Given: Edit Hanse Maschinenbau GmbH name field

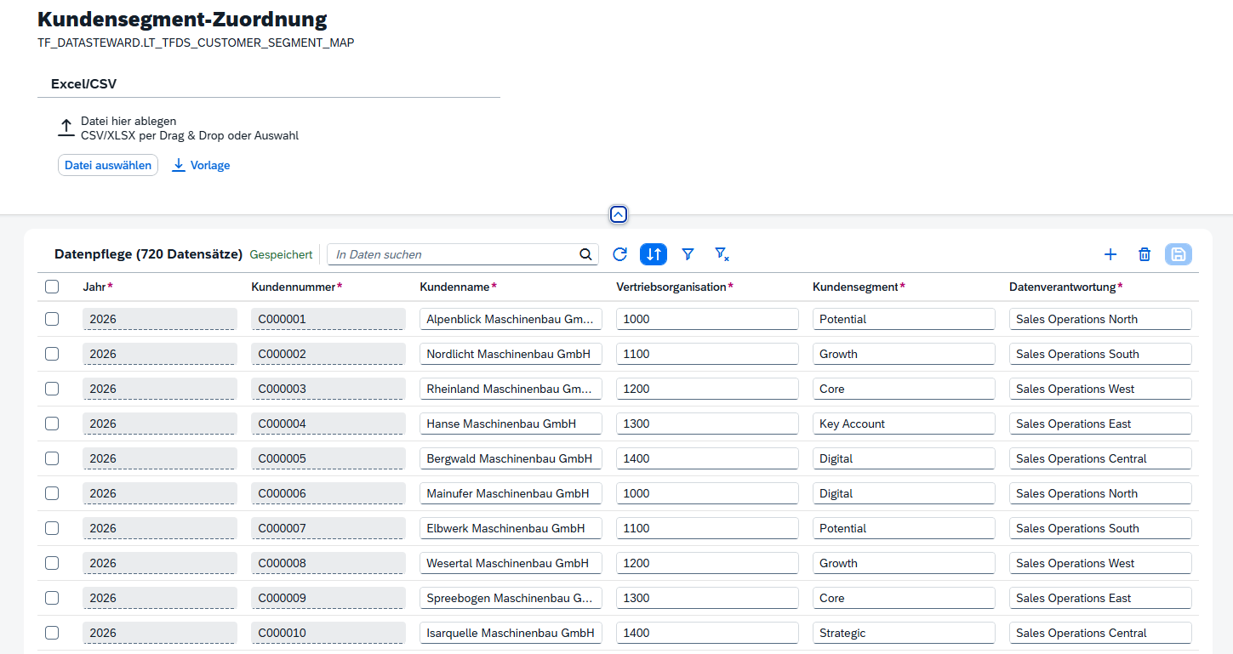Looking at the screenshot, I should 511,424.
